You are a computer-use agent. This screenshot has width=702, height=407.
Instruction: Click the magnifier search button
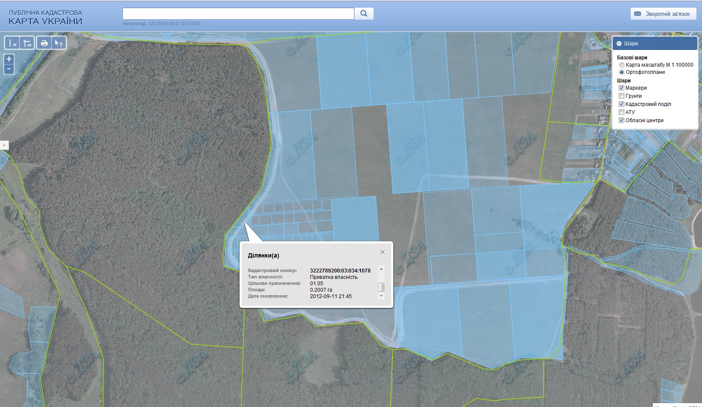coord(364,14)
